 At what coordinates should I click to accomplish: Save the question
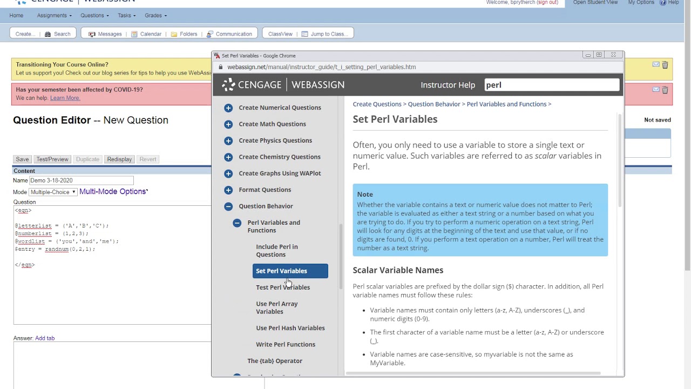(22, 159)
